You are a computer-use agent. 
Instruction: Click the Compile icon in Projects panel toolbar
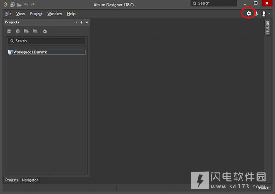[17, 32]
